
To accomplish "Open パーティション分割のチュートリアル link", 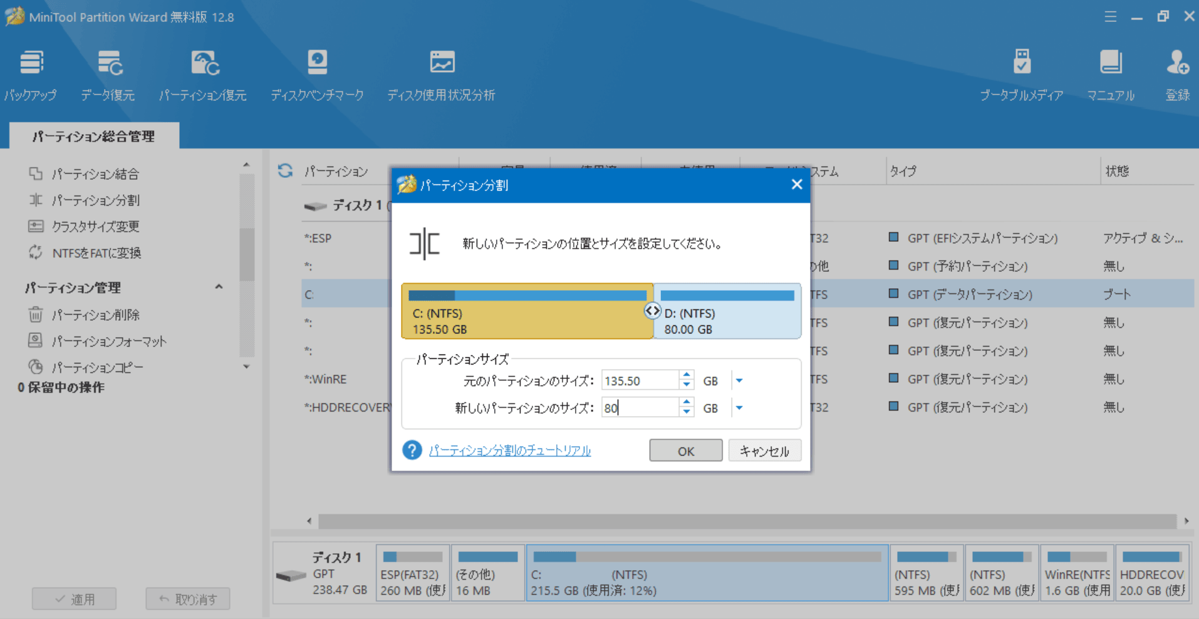I will click(510, 450).
